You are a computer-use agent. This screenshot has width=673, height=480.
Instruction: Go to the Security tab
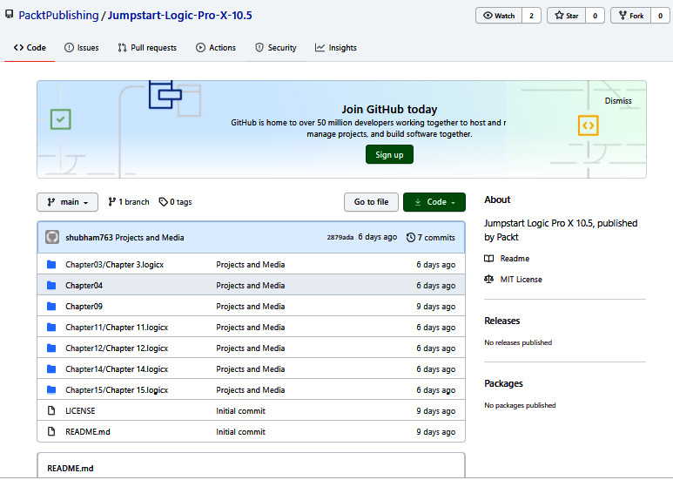(x=275, y=48)
